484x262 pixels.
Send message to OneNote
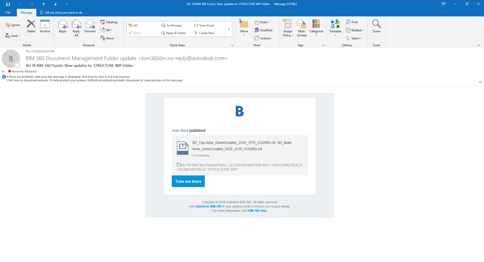click(x=264, y=30)
